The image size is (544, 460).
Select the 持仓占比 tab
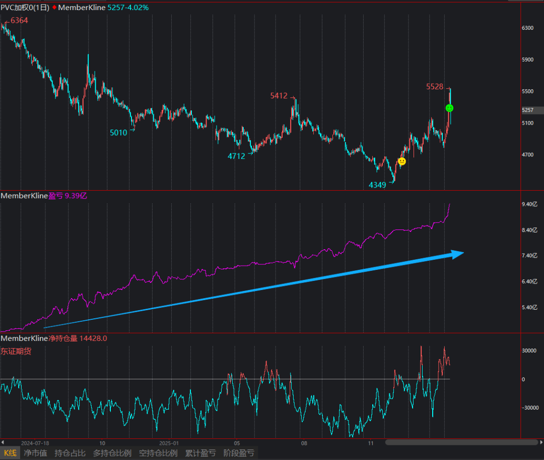[x=70, y=453]
